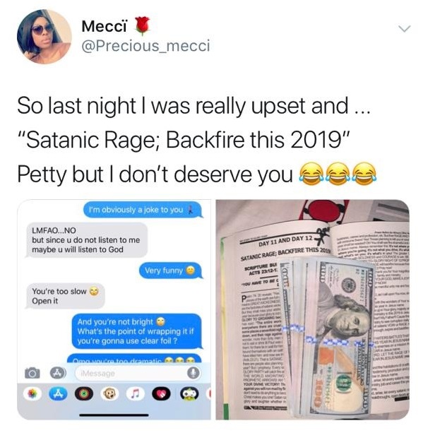Open the Animoji monkey icon

[x=109, y=394]
